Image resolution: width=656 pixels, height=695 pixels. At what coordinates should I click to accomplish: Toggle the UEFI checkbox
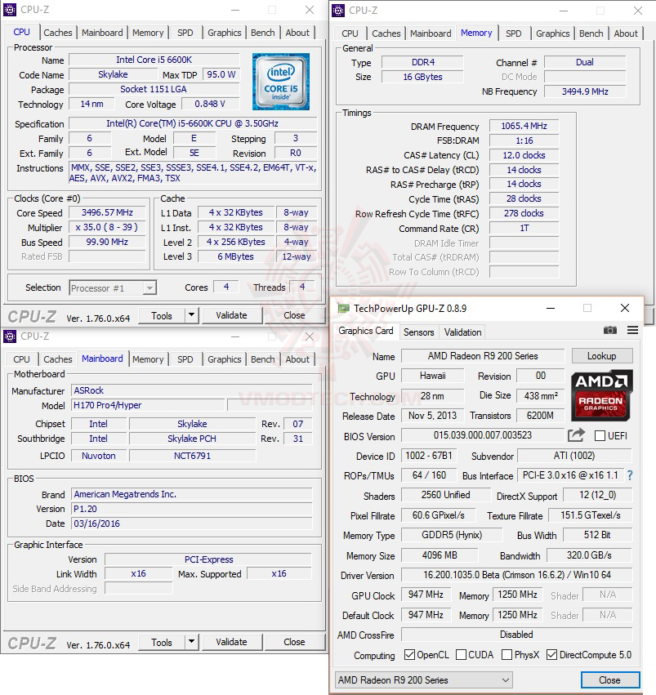coord(600,436)
